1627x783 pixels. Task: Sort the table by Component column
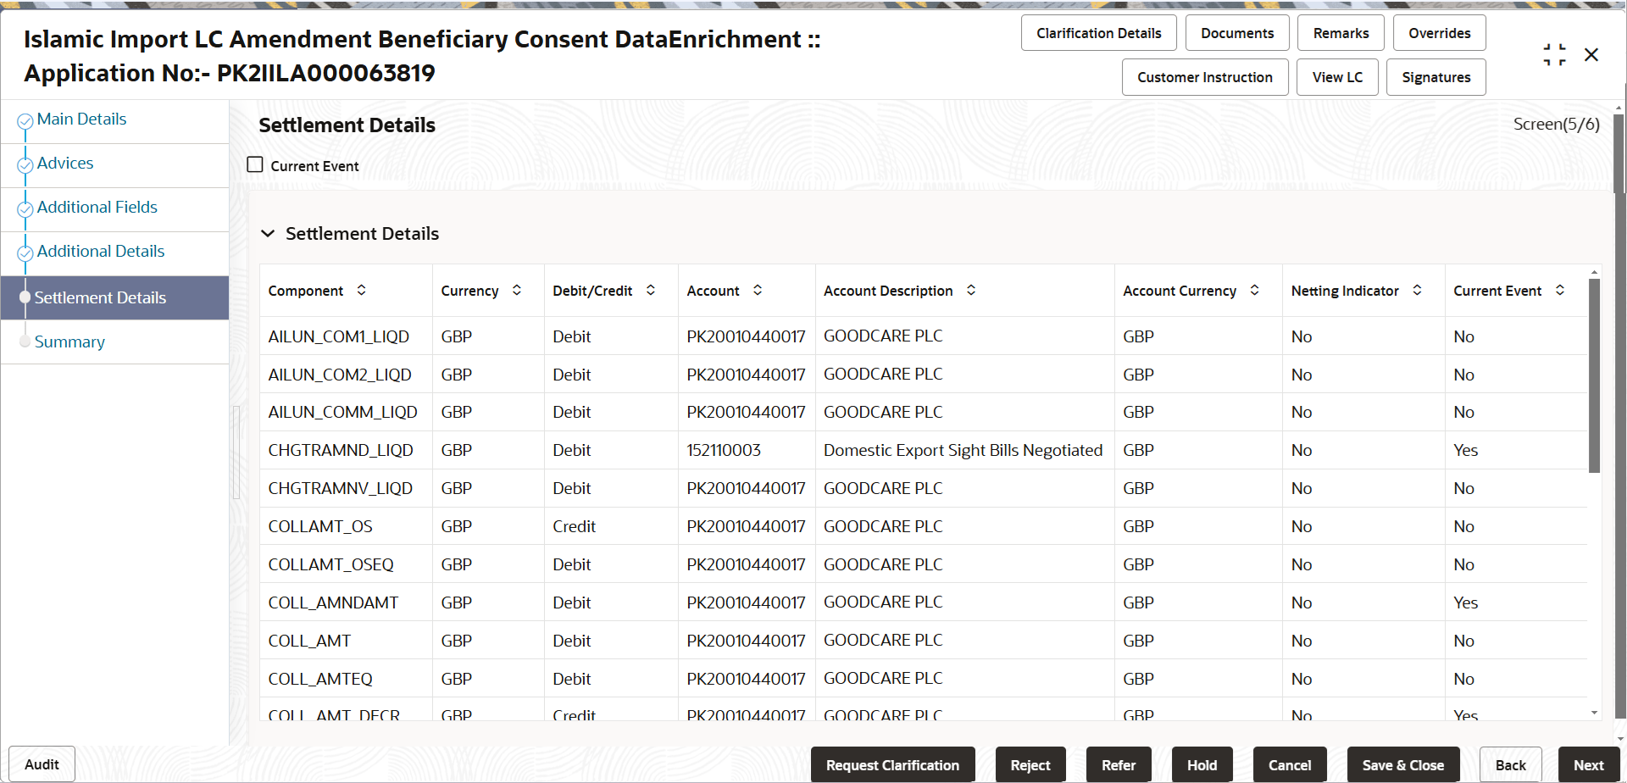click(362, 290)
